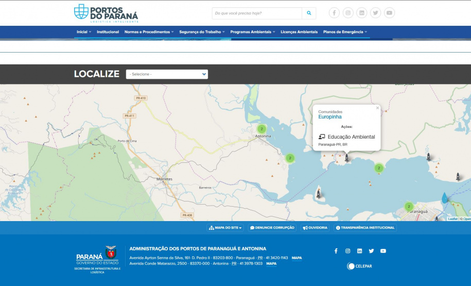Click the footer Twitter icon
The height and width of the screenshot is (286, 471).
pyautogui.click(x=371, y=251)
